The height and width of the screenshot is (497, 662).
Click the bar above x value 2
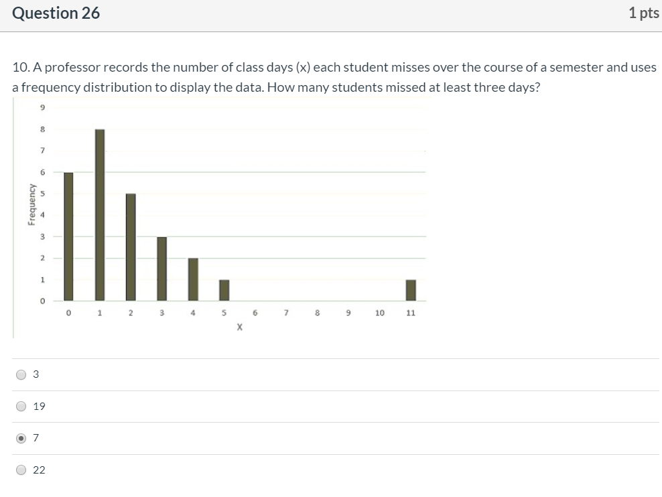click(x=130, y=248)
